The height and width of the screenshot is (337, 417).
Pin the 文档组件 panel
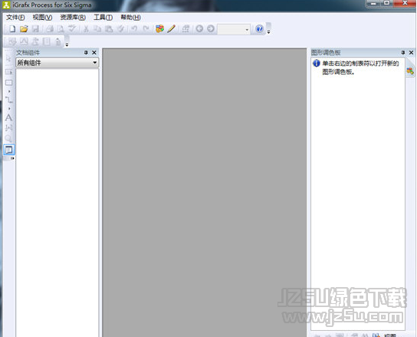pos(86,52)
